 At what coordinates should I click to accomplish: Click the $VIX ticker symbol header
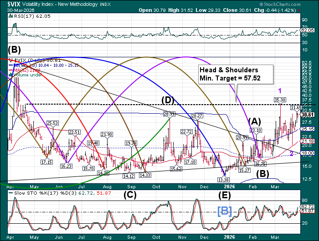pyautogui.click(x=10, y=4)
